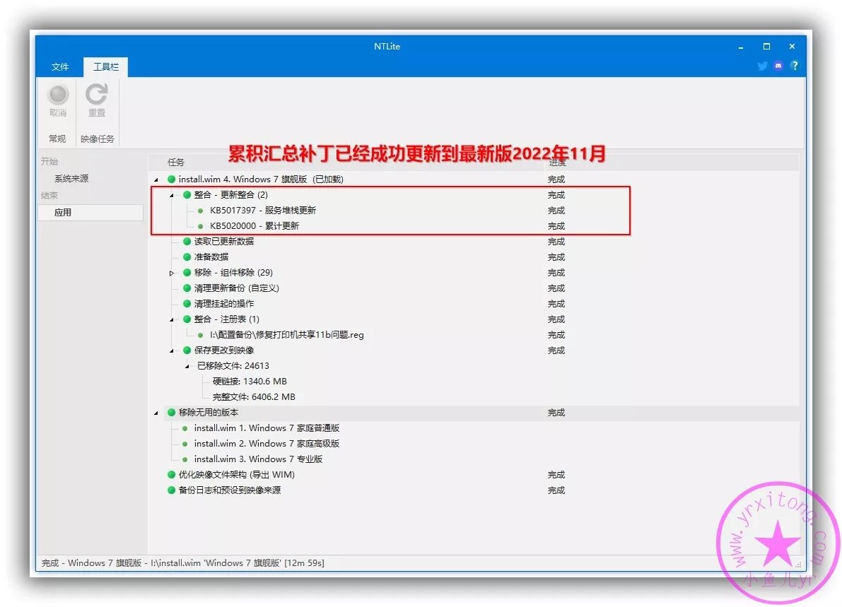Image resolution: width=842 pixels, height=607 pixels.
Task: Click the 硬链接: 1340.6 MB line
Action: 250,382
